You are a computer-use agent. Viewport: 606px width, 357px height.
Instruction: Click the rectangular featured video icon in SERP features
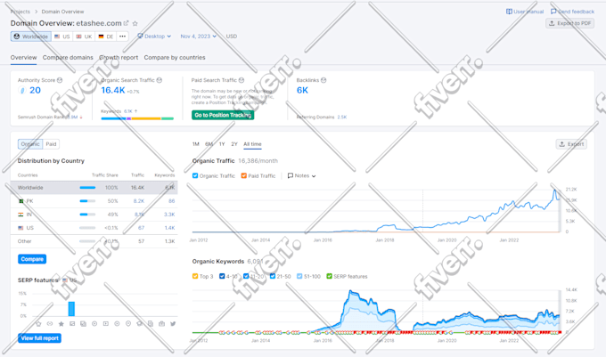pos(105,324)
